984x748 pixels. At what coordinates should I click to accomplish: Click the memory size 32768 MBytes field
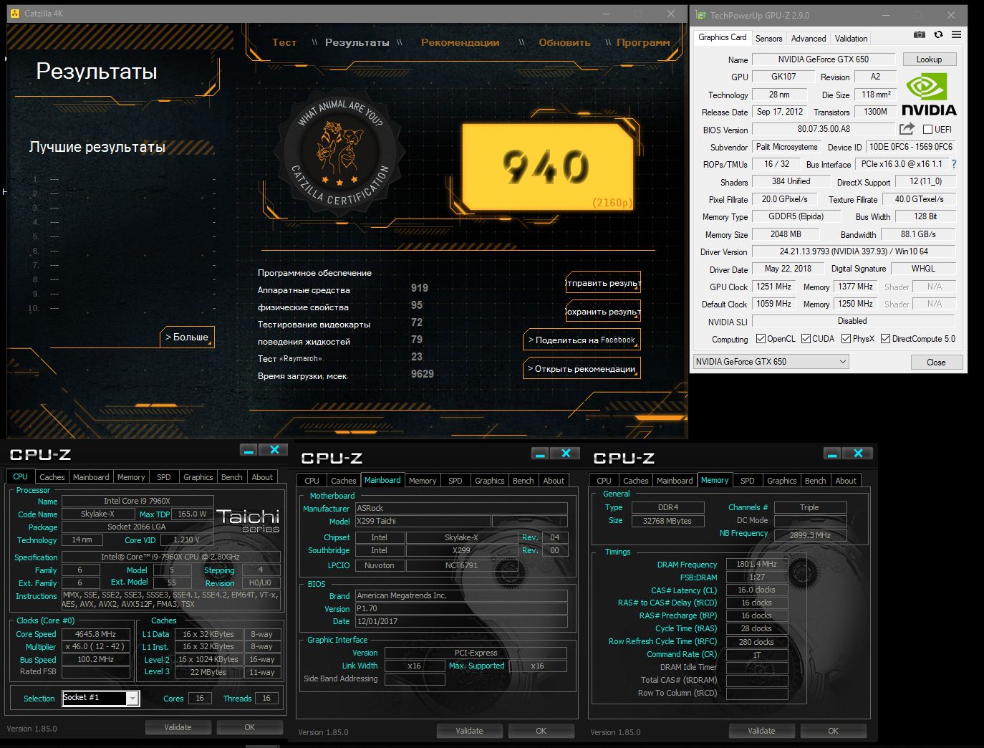(667, 521)
